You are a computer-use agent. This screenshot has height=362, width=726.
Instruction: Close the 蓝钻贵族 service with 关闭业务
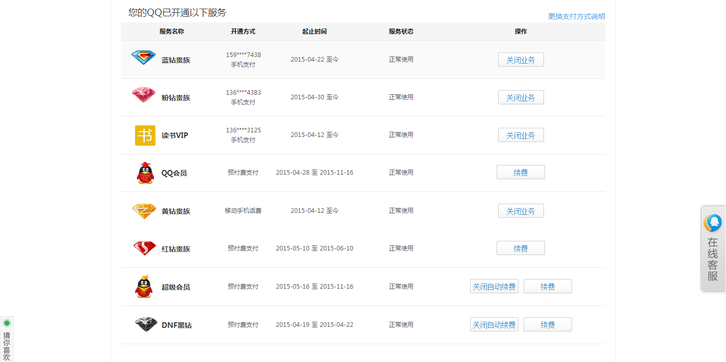click(521, 60)
